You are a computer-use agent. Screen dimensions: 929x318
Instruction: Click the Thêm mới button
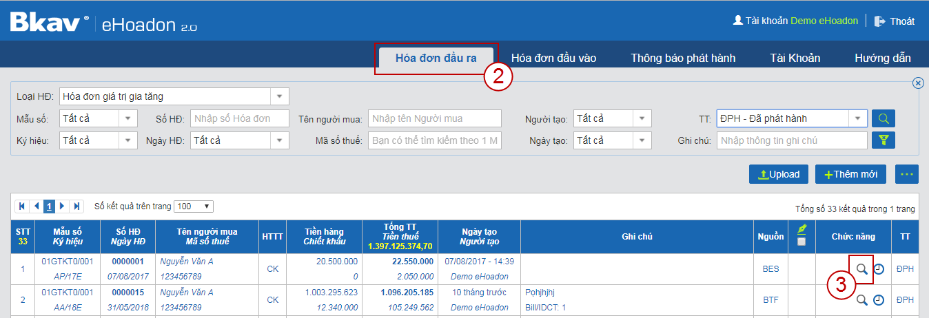[850, 174]
